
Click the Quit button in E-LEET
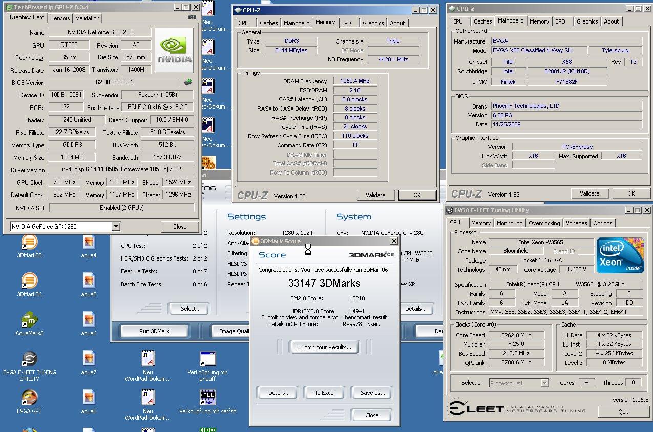coord(623,412)
